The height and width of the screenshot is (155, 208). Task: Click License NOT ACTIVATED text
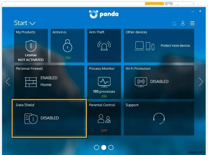pos(31,58)
